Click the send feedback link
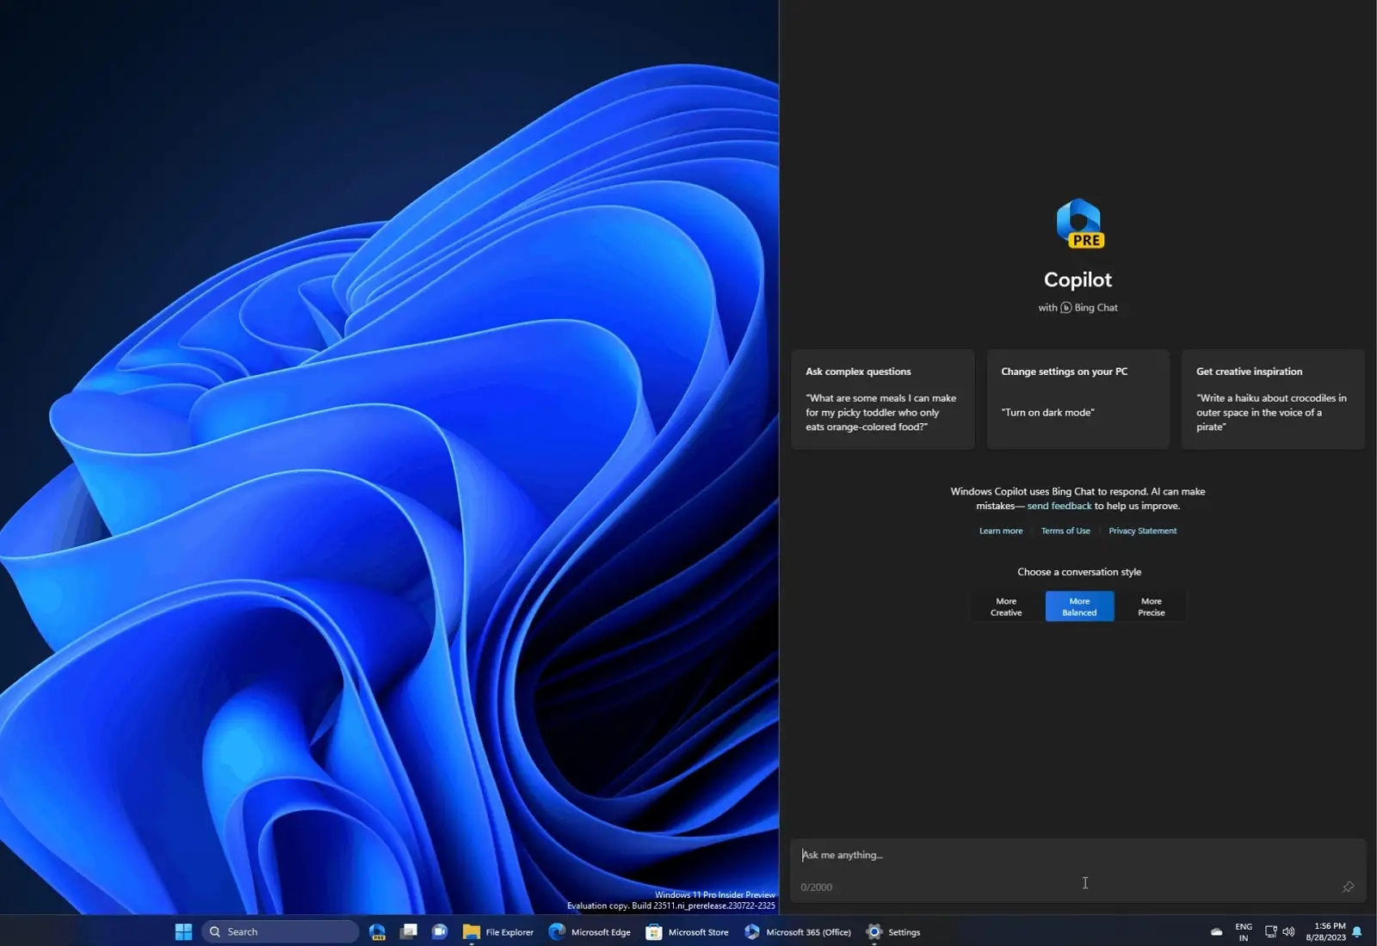 1059,506
